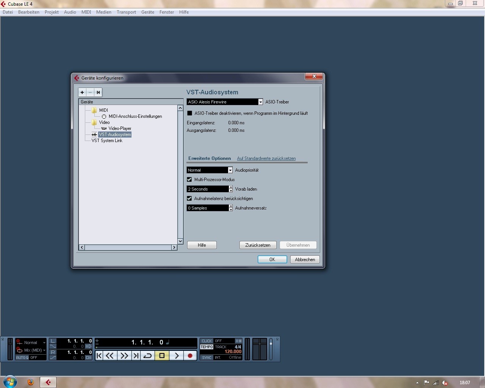Click the Record transport button

pos(190,355)
